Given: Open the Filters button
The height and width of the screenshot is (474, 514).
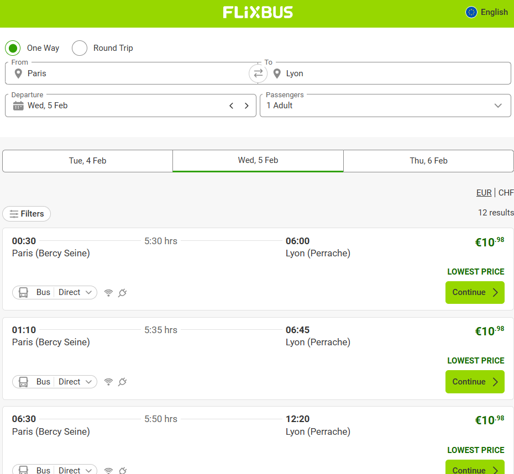Looking at the screenshot, I should pos(27,214).
